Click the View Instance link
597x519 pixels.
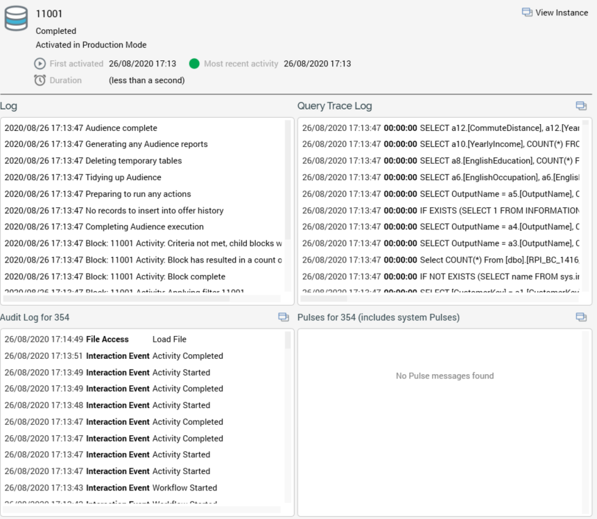pyautogui.click(x=561, y=12)
